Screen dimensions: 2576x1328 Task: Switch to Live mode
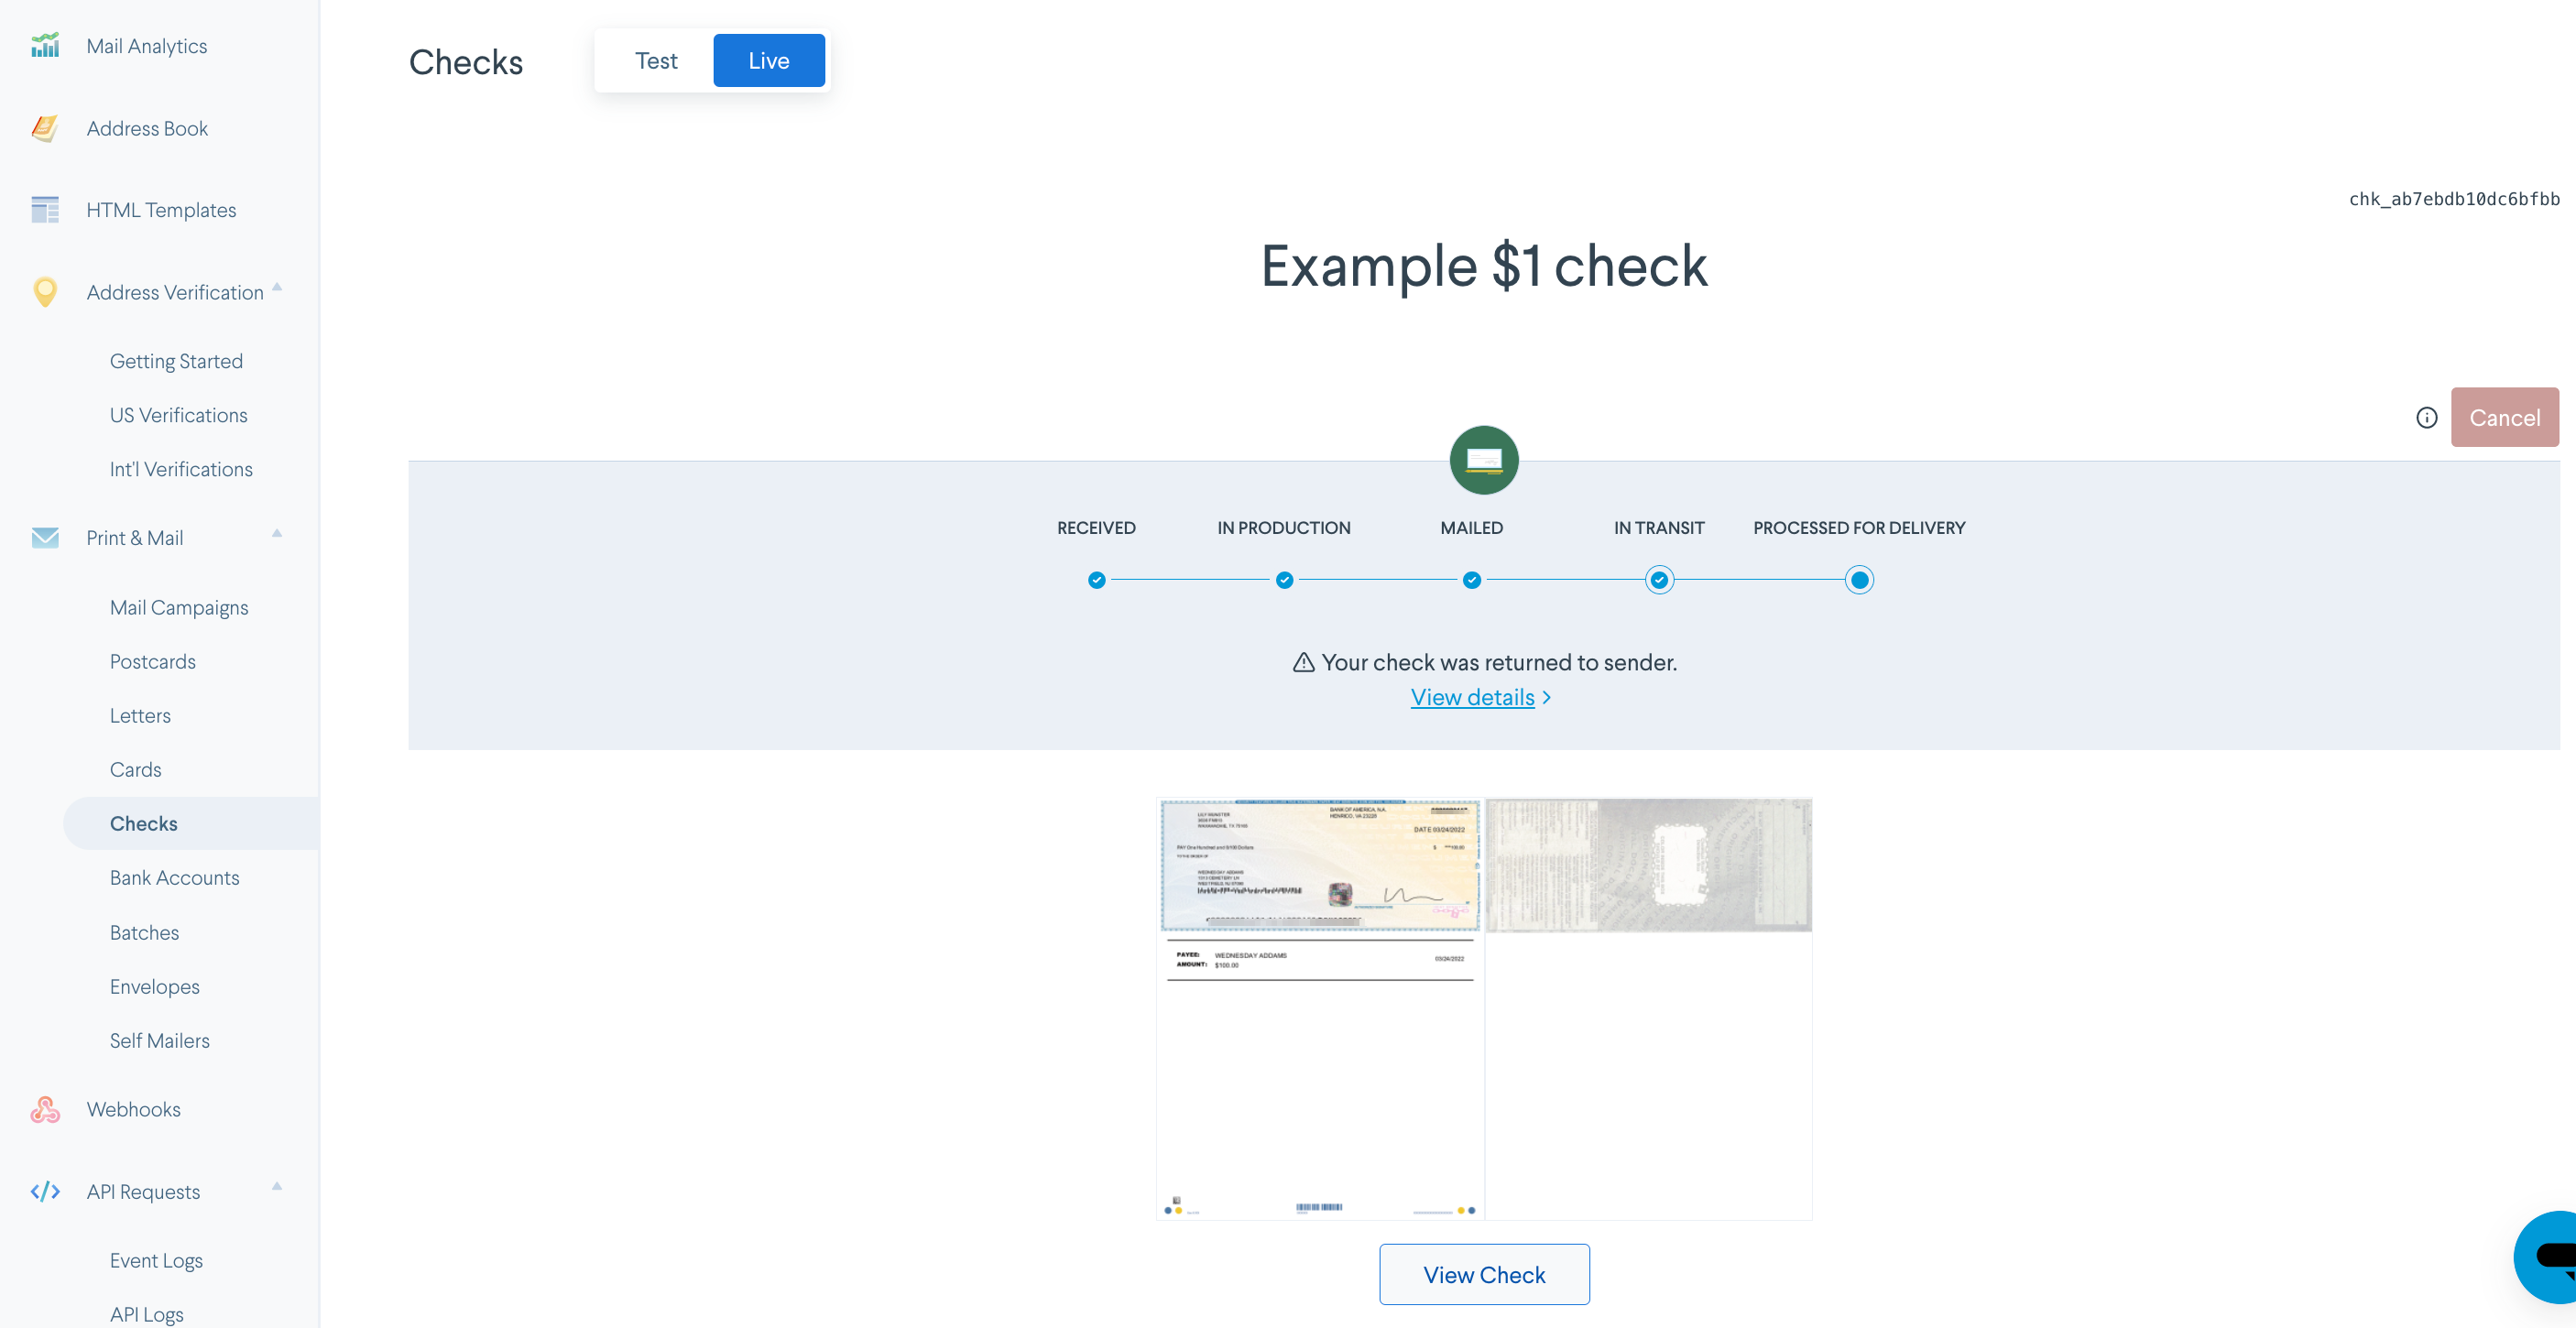[769, 60]
